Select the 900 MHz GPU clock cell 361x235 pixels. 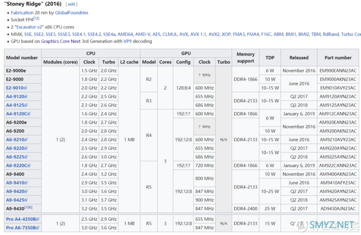pyautogui.click(x=204, y=200)
